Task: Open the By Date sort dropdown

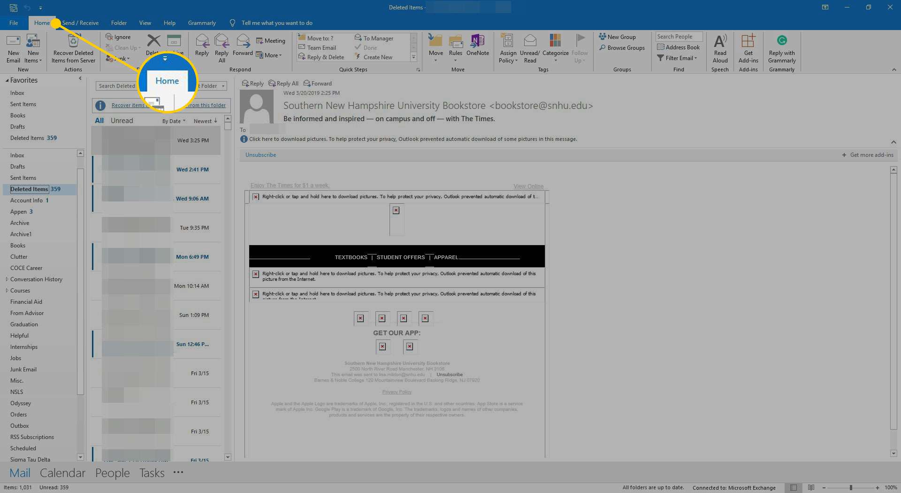Action: 174,121
